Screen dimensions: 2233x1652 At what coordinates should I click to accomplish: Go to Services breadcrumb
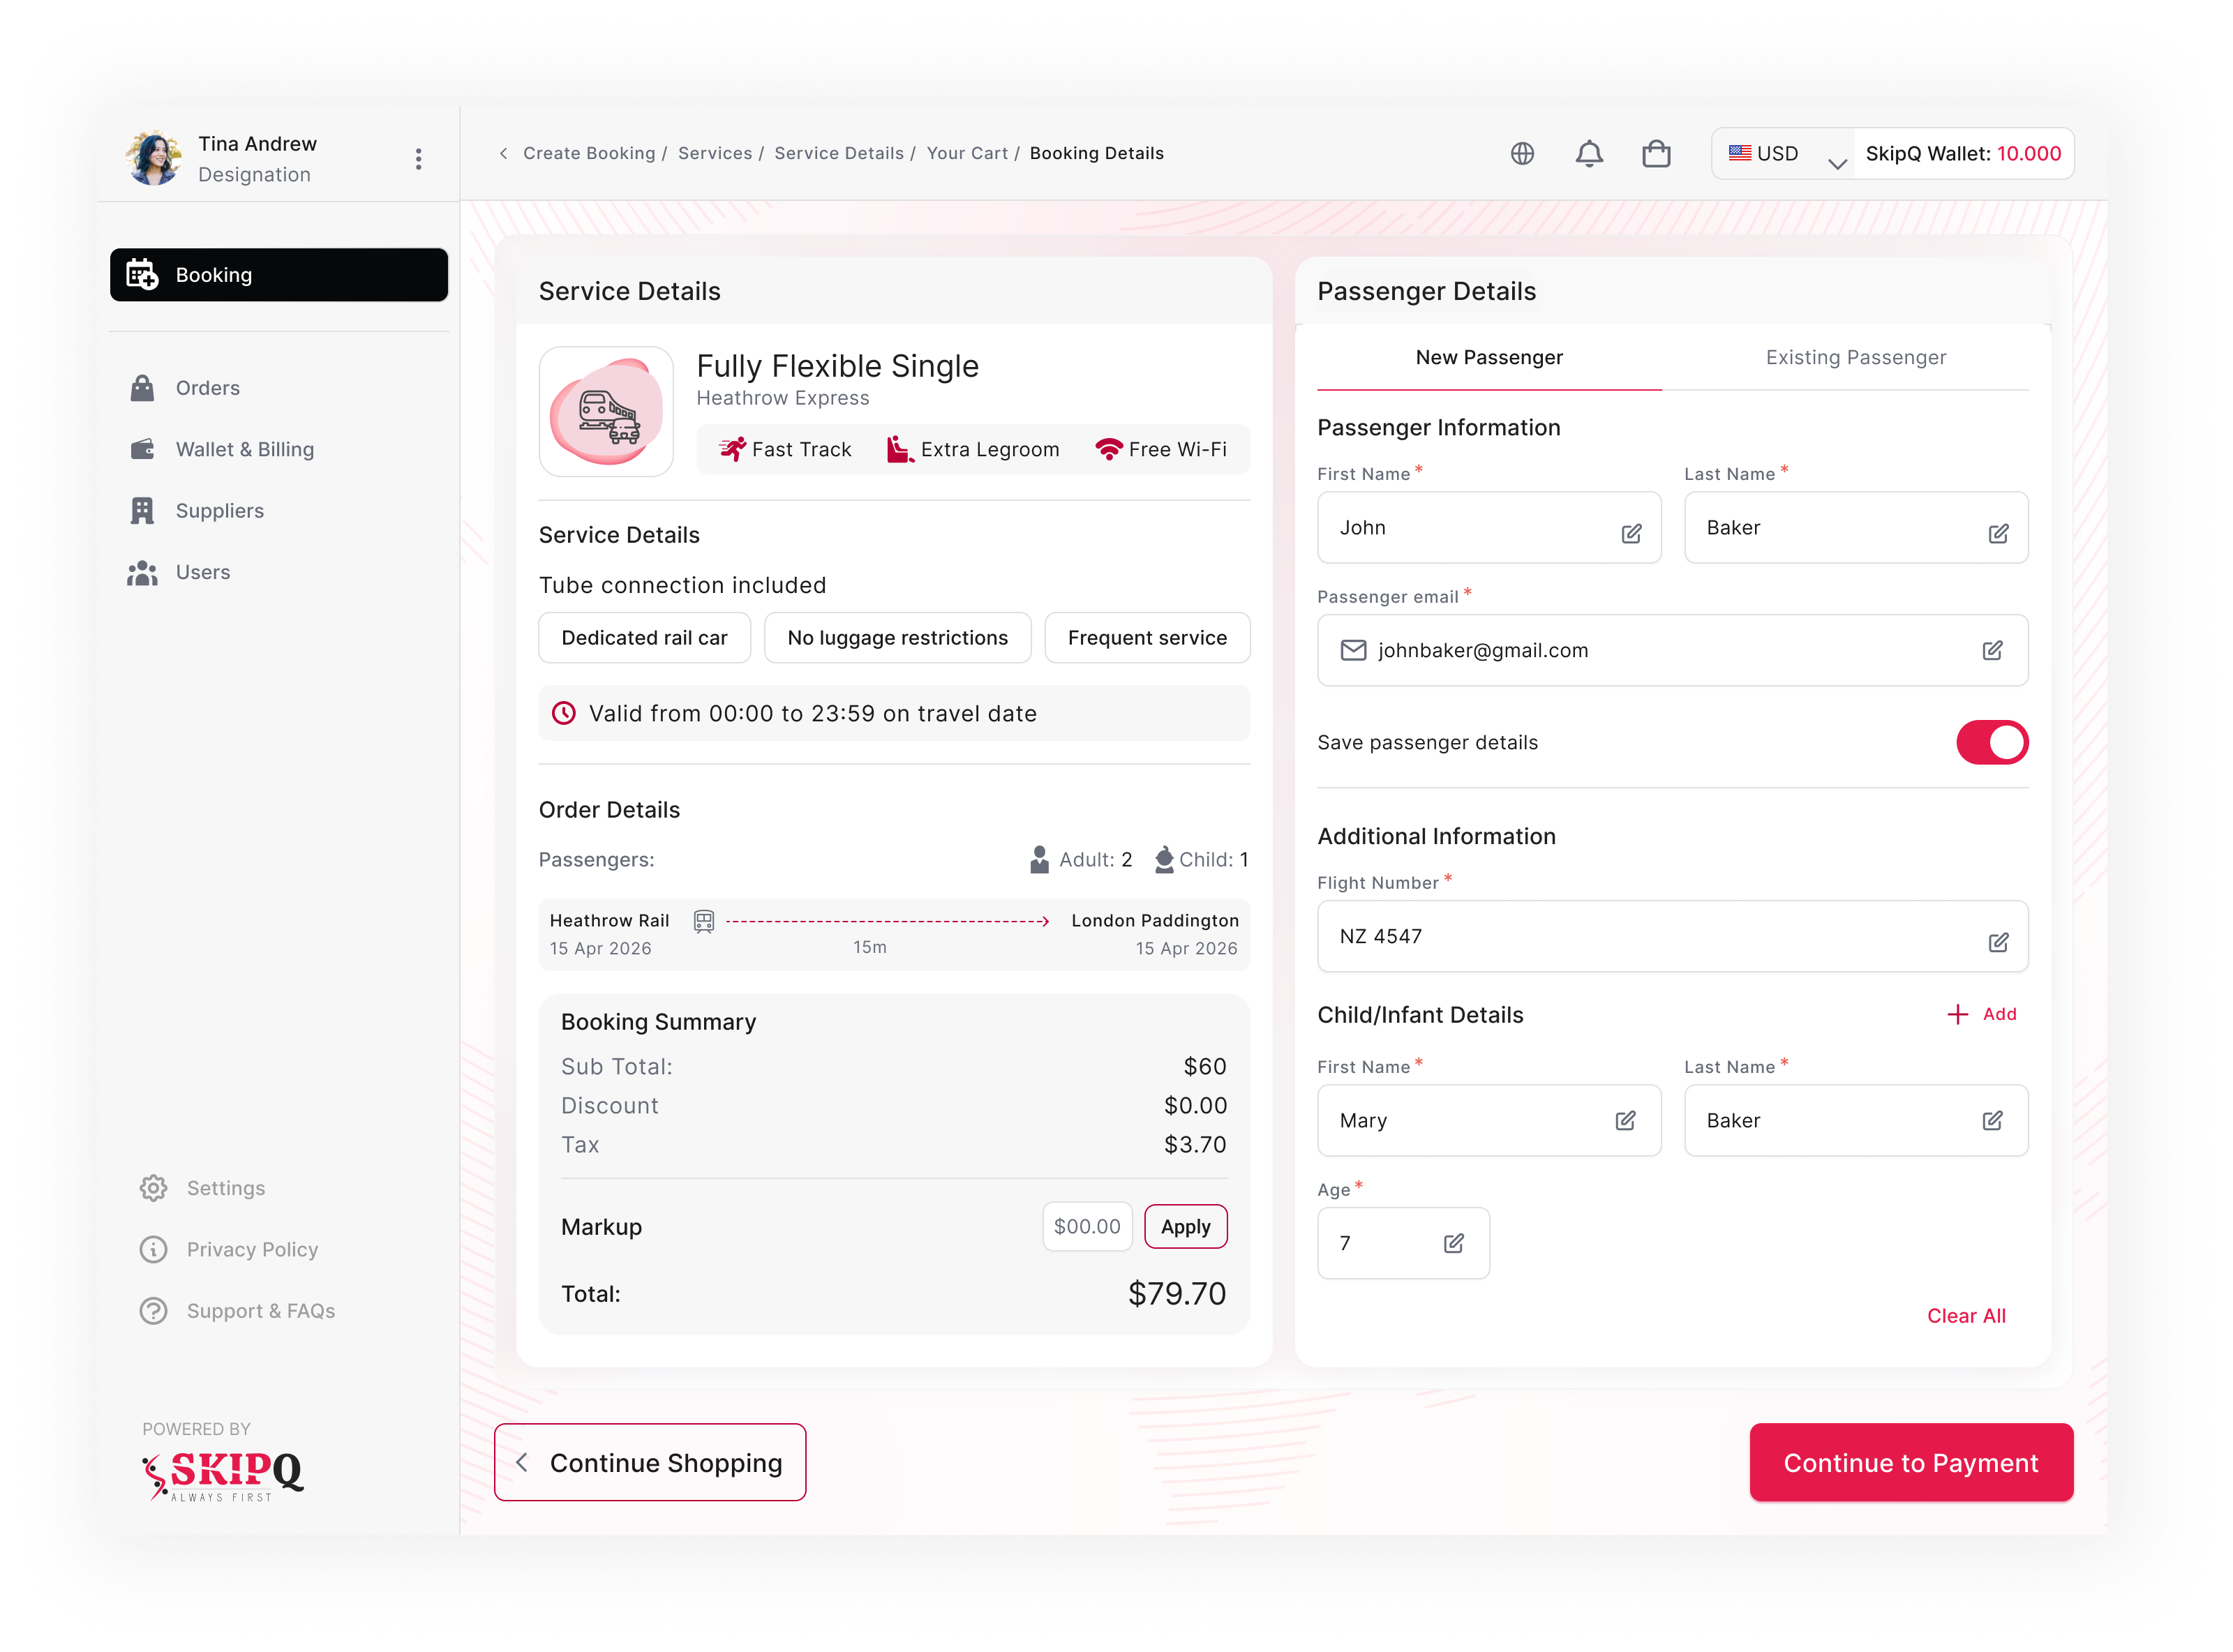[715, 153]
